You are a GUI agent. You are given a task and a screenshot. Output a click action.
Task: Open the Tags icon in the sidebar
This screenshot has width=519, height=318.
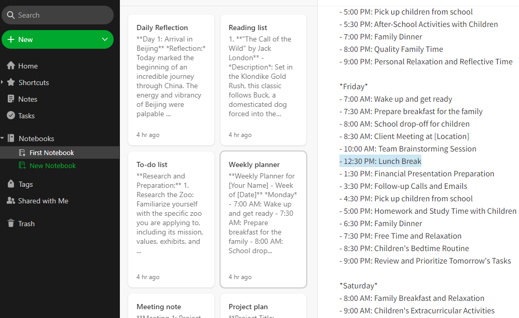click(11, 183)
